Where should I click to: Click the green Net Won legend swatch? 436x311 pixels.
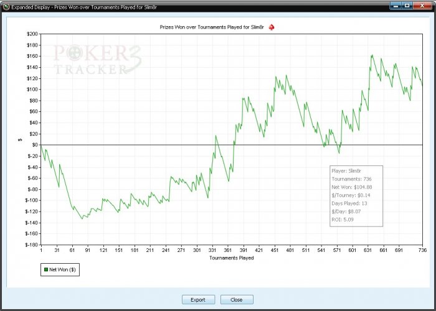[x=45, y=270]
